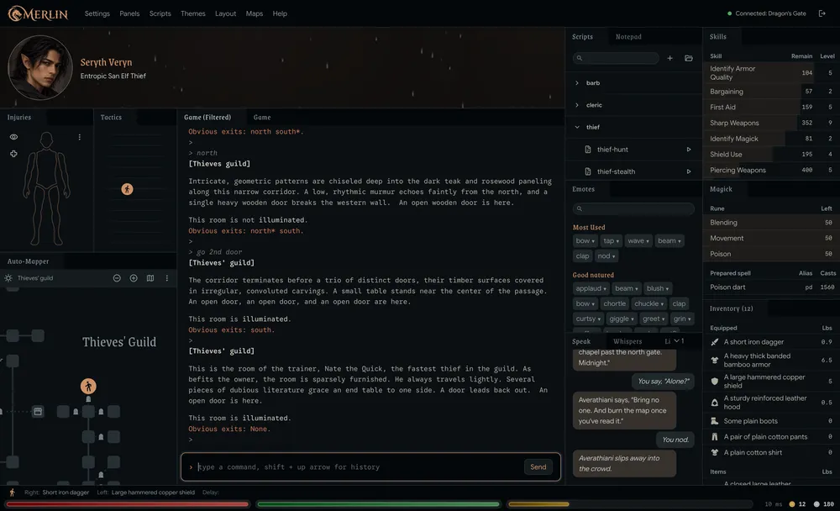The image size is (840, 511).
Task: Open the Layout menu
Action: (x=225, y=14)
